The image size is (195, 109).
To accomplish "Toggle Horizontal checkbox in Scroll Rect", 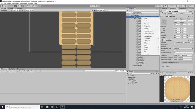I will (175, 45).
